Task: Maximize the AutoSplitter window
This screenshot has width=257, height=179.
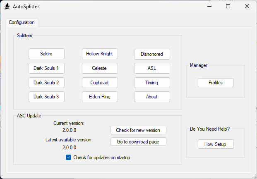Action: pos(228,6)
